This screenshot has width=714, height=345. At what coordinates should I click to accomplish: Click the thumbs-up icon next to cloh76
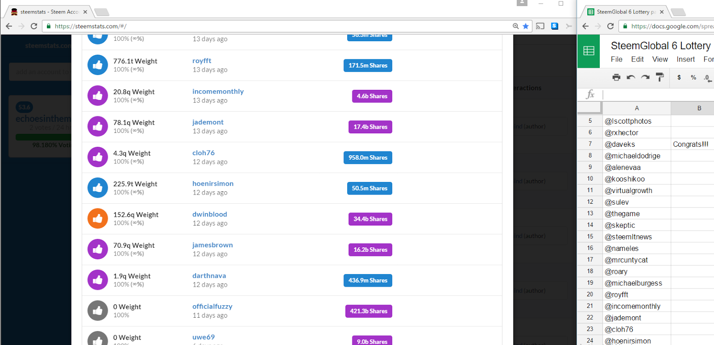[x=97, y=157]
